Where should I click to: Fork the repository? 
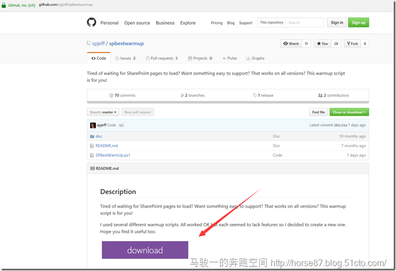coord(352,44)
